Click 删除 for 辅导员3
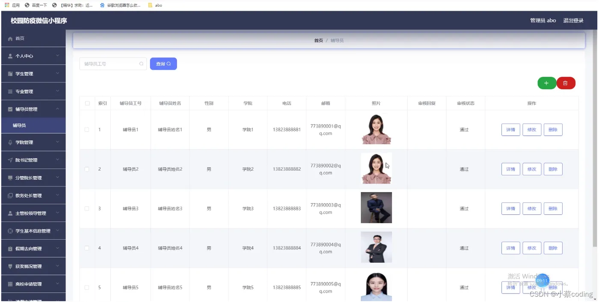The image size is (599, 302). [553, 208]
